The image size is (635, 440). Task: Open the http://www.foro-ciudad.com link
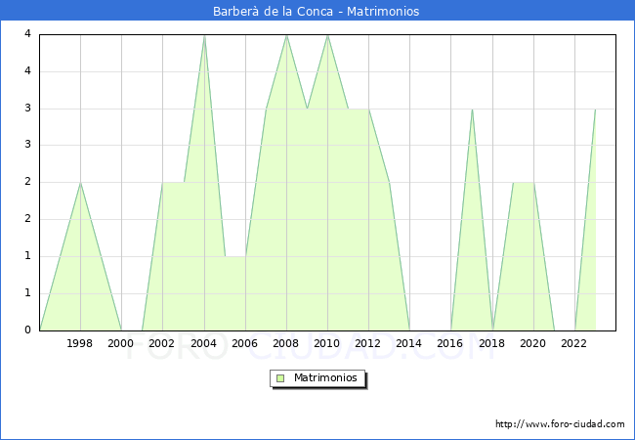[x=560, y=424]
